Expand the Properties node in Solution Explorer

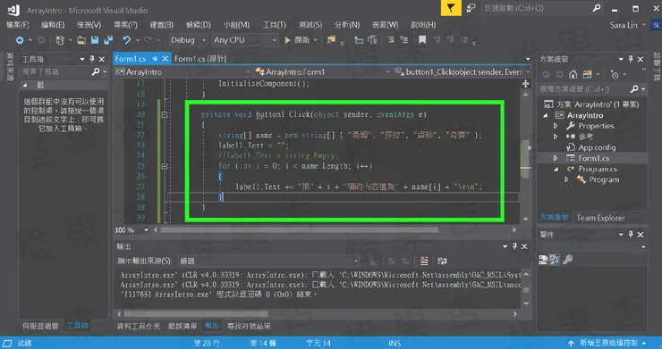pos(556,126)
